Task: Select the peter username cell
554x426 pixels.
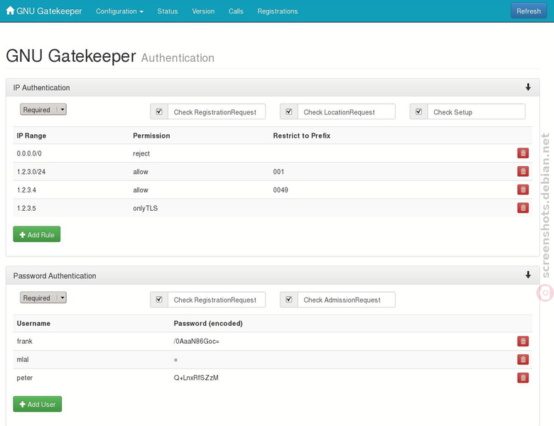Action: (x=24, y=378)
